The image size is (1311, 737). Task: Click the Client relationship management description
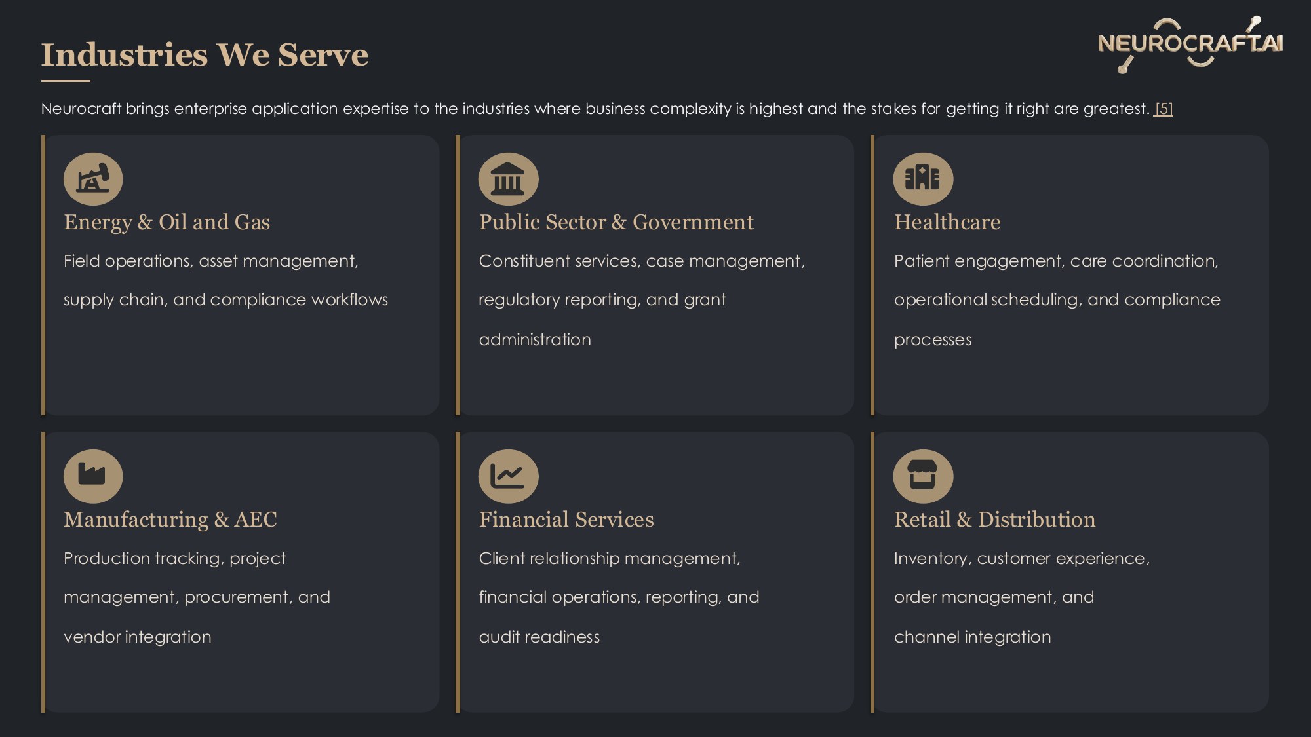click(x=619, y=597)
